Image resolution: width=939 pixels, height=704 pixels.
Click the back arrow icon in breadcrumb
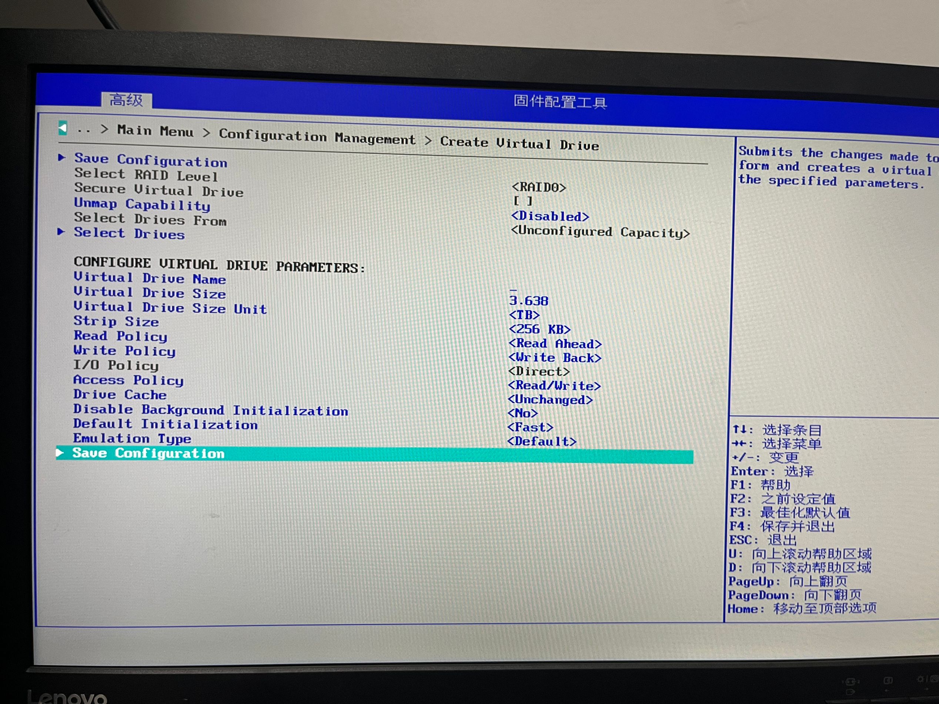63,128
